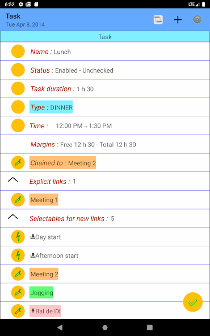
Task: Tap the wrench icon beside Chained to
Action: (18, 163)
